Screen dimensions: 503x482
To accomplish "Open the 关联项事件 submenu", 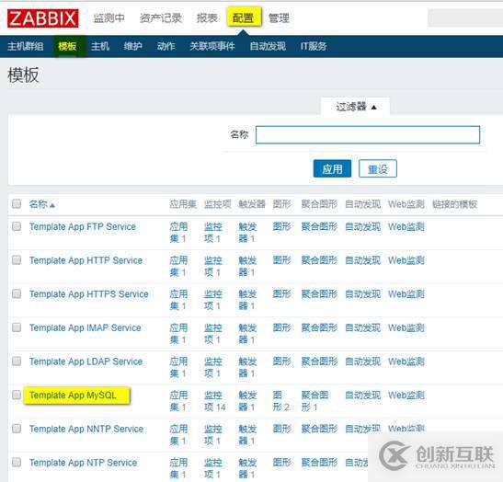I will (x=212, y=46).
